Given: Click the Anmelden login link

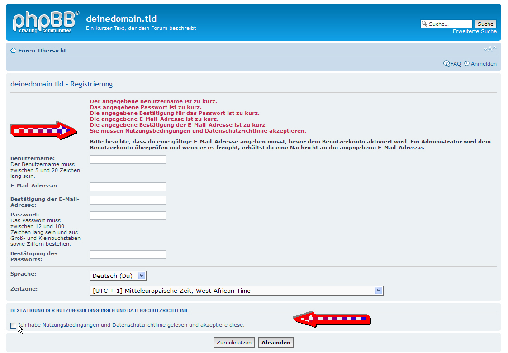Looking at the screenshot, I should pyautogui.click(x=484, y=64).
